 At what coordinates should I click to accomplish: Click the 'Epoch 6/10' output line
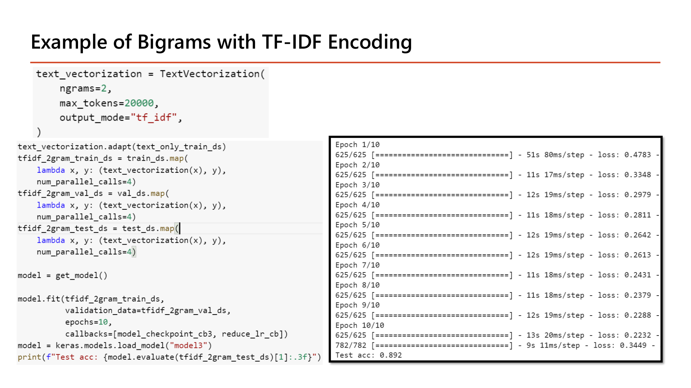point(357,245)
